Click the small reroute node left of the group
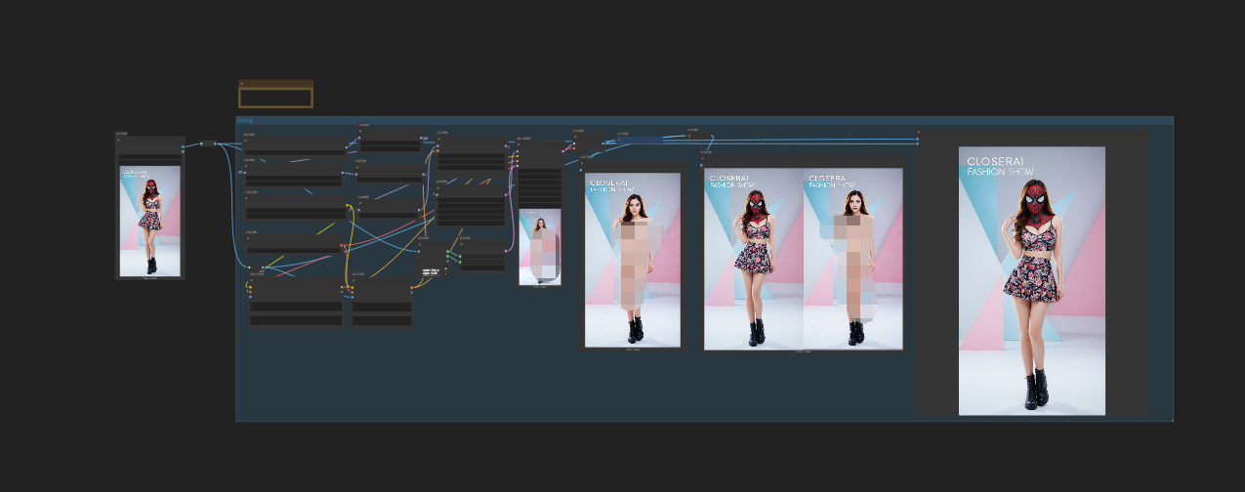The image size is (1245, 492). click(x=209, y=143)
